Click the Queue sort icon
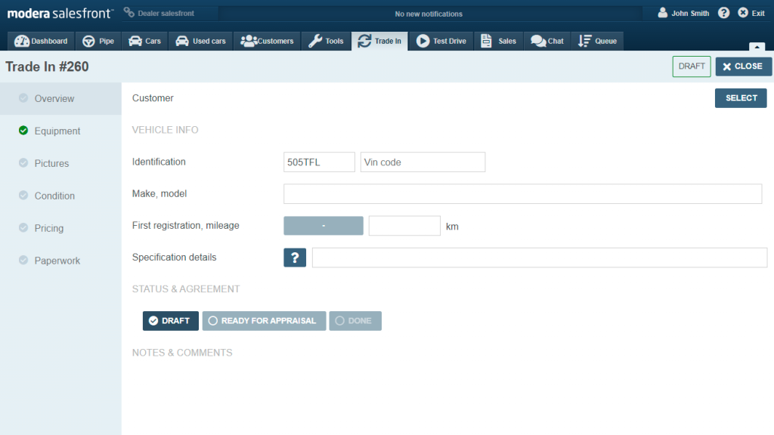This screenshot has width=774, height=435. 584,42
